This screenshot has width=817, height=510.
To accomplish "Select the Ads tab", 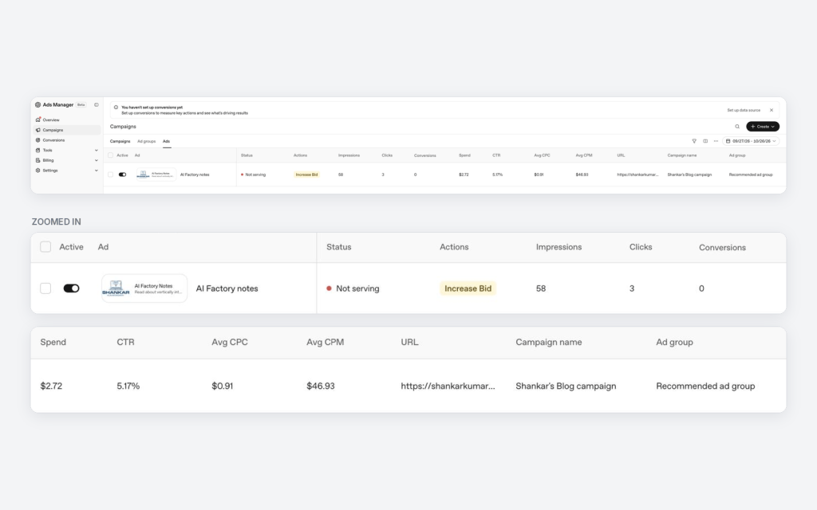I will point(166,141).
